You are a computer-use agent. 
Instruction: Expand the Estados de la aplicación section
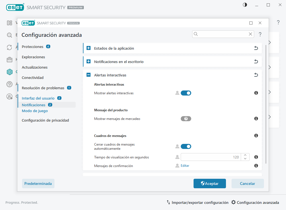[x=89, y=48]
